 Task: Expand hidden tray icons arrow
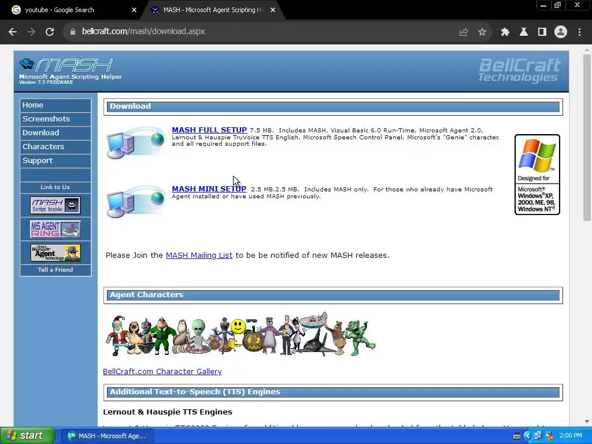(527, 436)
